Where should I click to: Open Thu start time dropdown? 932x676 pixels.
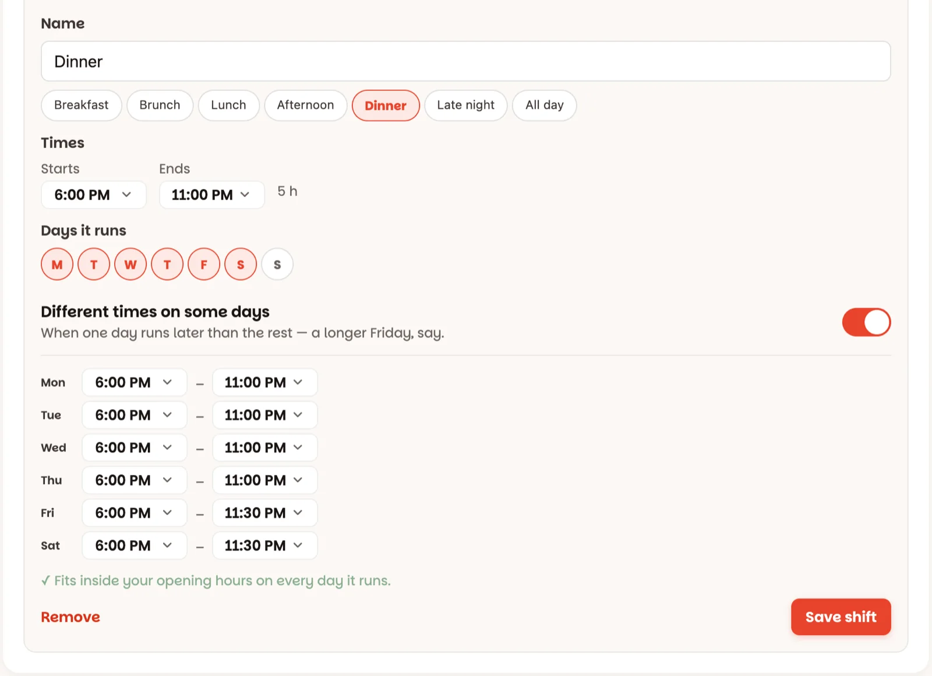(x=135, y=481)
